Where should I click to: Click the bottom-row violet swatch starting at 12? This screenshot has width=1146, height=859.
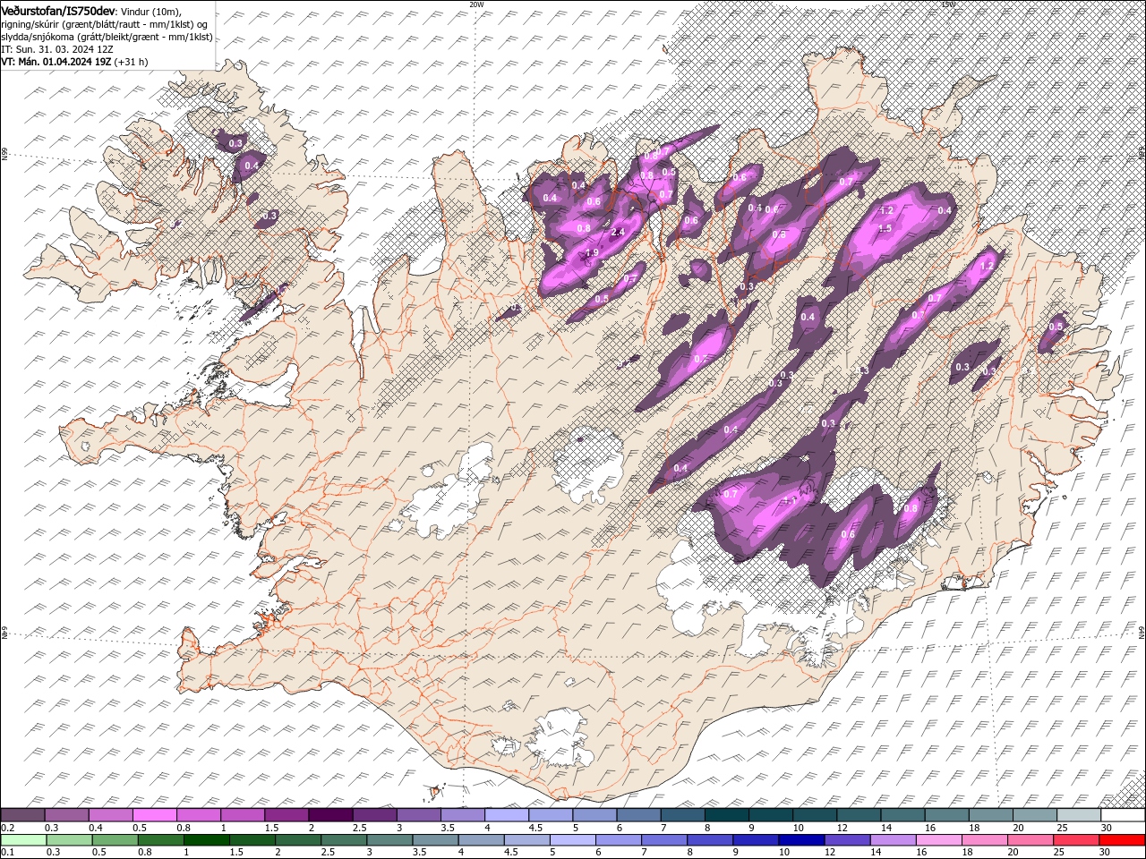click(848, 839)
